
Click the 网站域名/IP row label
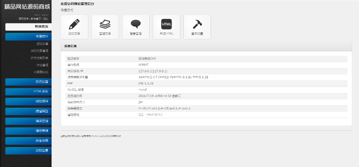point(76,71)
